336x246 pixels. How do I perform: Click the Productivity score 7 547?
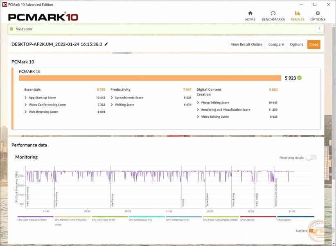(x=187, y=89)
